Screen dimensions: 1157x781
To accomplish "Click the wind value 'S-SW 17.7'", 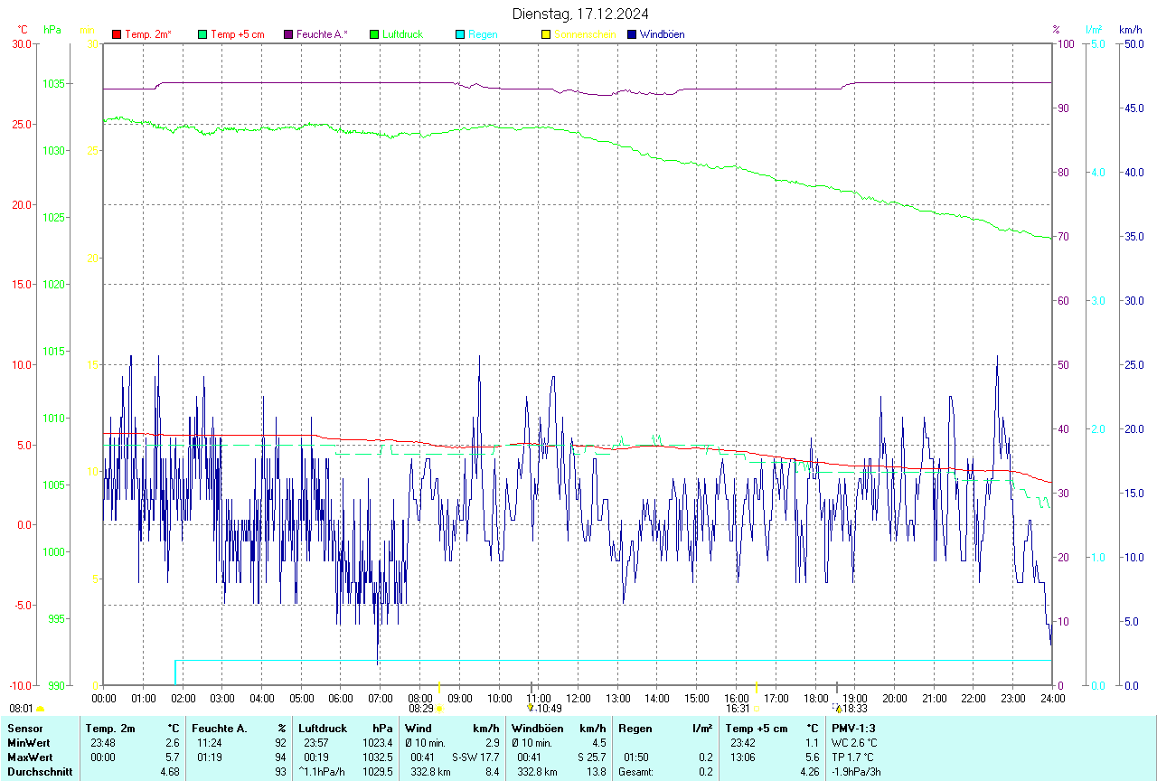I will coord(475,757).
